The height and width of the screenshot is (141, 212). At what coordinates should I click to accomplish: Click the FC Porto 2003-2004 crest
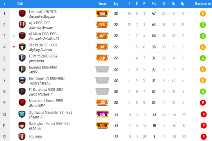(x=22, y=58)
